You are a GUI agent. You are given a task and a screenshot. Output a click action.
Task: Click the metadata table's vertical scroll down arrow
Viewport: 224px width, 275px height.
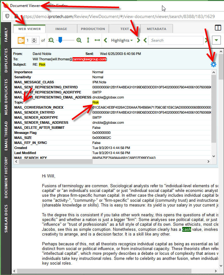pos(214,156)
